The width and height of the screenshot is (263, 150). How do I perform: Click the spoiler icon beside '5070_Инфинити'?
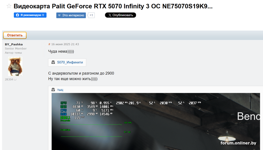tap(53, 62)
